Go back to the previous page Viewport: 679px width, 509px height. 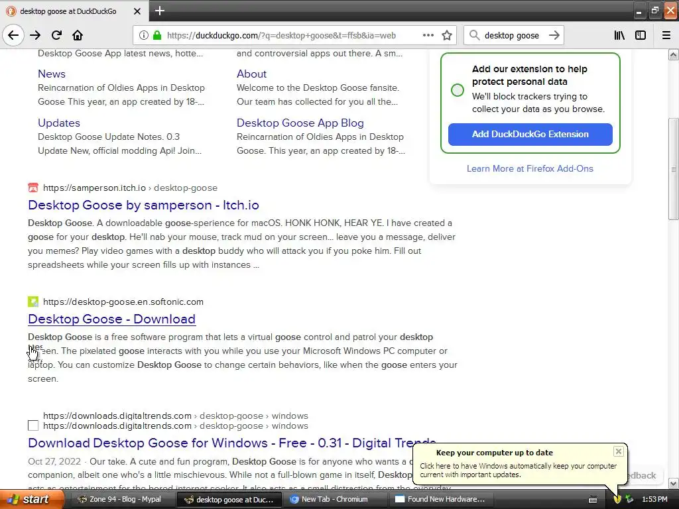tap(13, 35)
